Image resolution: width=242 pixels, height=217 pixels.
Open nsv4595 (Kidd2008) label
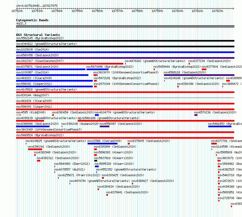(31, 112)
